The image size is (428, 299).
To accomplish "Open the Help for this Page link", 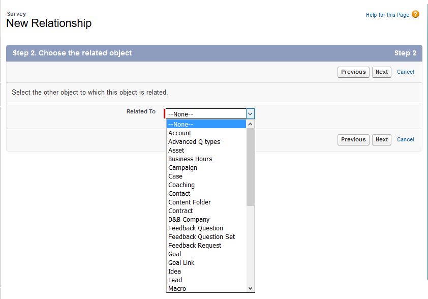I will click(387, 15).
